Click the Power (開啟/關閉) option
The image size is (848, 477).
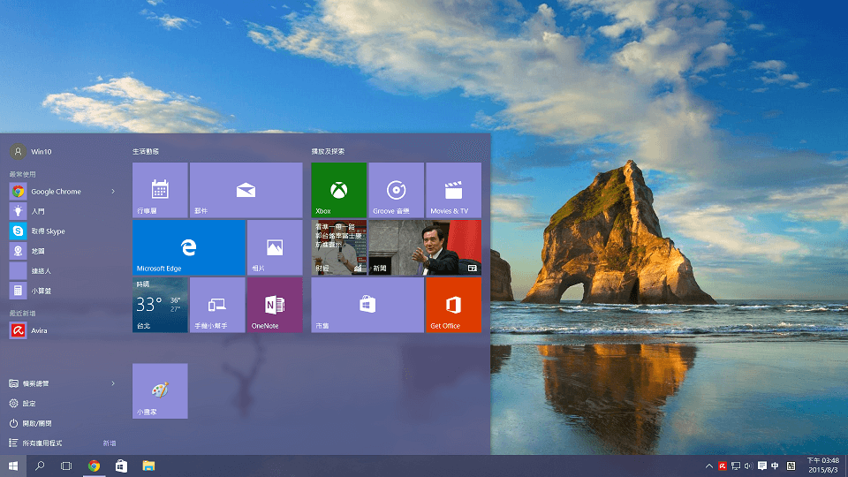[30, 423]
